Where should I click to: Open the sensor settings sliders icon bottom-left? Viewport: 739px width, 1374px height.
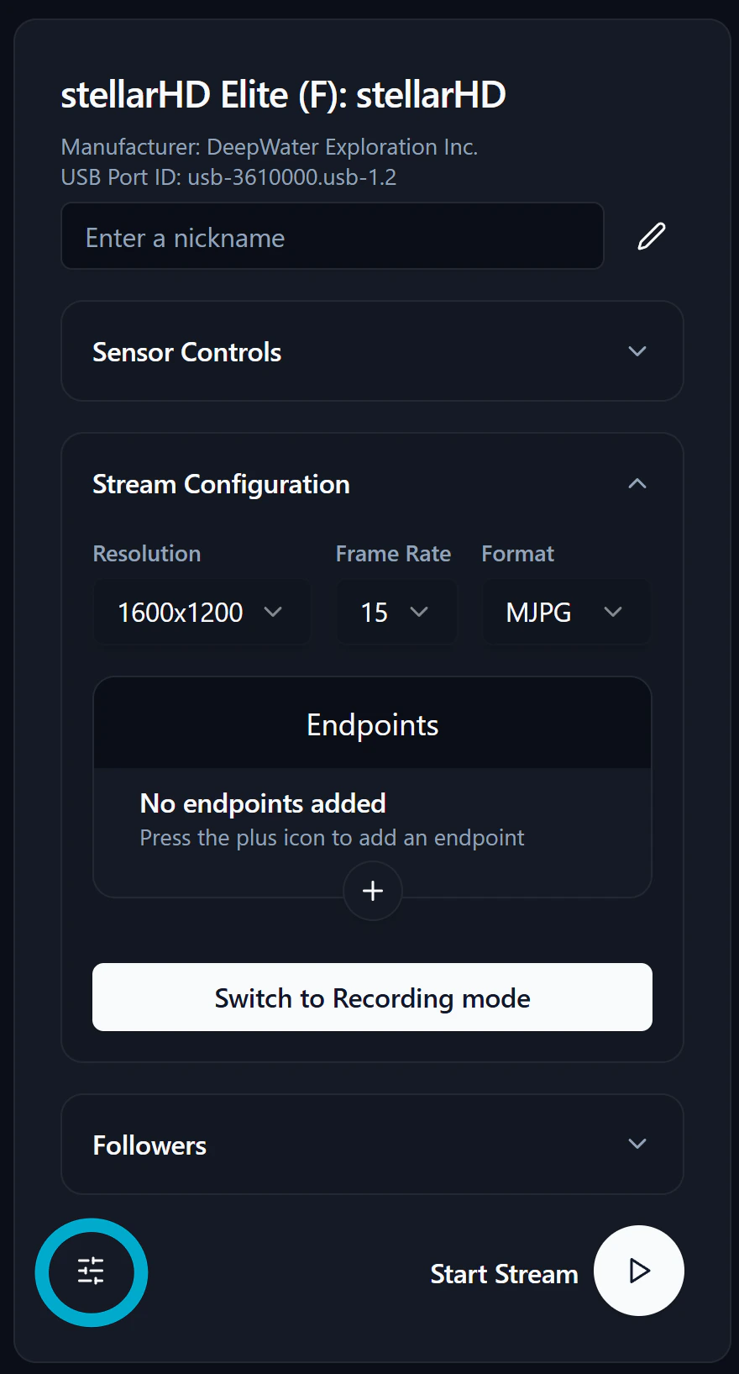[x=92, y=1271]
